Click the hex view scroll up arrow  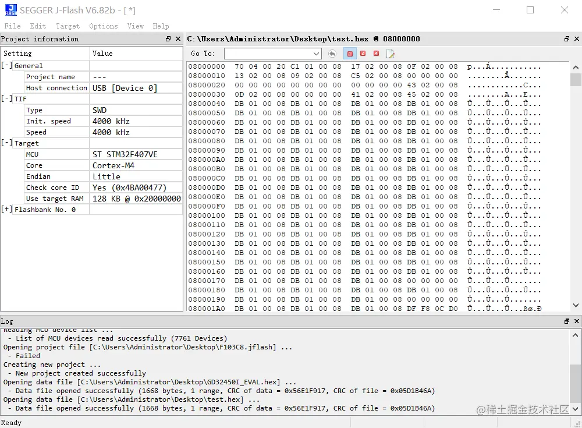pyautogui.click(x=576, y=67)
